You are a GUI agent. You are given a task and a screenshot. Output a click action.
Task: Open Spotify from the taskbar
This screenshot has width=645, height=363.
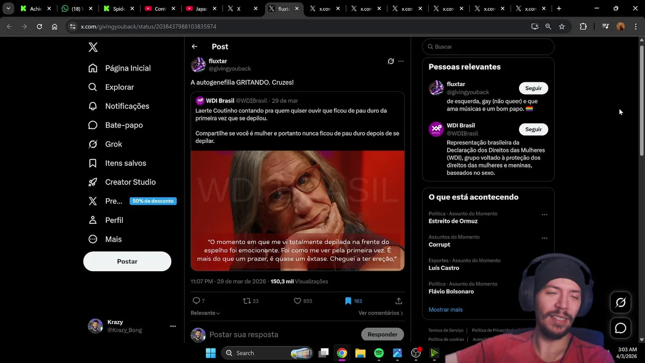pyautogui.click(x=379, y=353)
